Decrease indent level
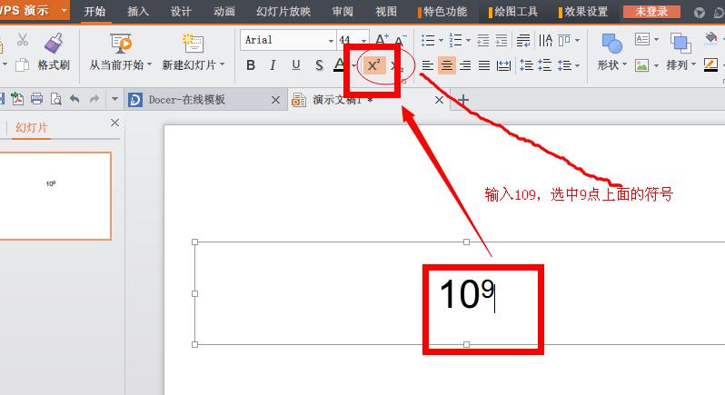725x395 pixels. pos(483,41)
